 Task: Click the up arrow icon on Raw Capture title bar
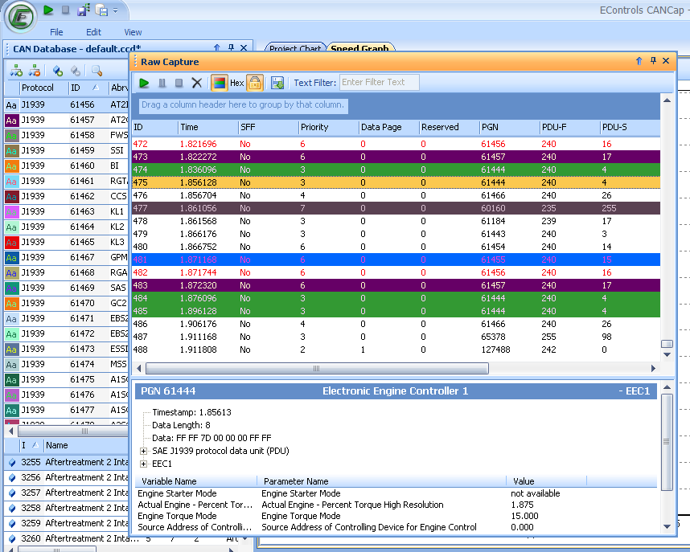[x=639, y=61]
